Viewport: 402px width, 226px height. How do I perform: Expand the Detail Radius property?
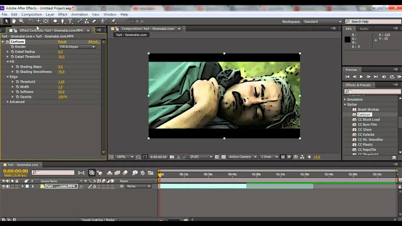[8, 52]
